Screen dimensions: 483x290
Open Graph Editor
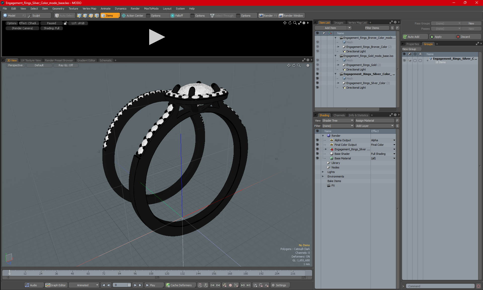[x=56, y=285]
